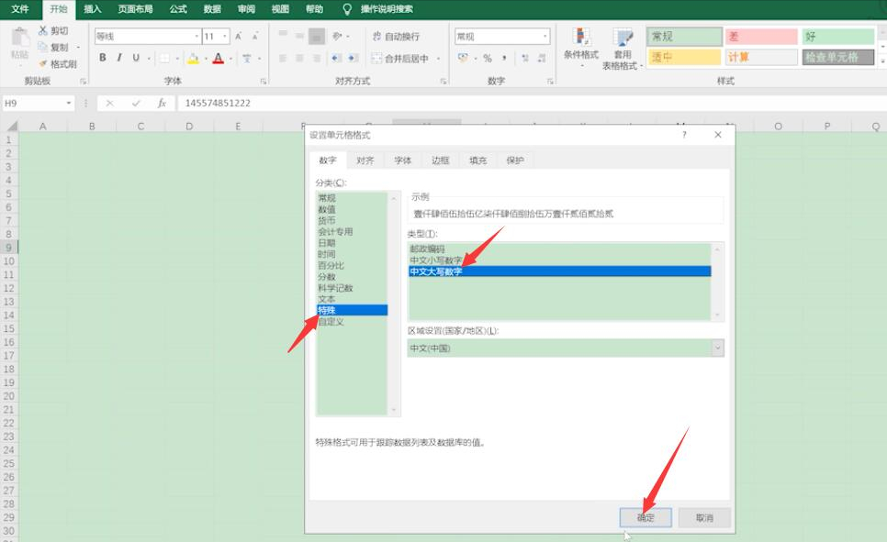Switch to the 公式 (Formulas) ribbon tab
The width and height of the screenshot is (887, 542).
tap(178, 9)
